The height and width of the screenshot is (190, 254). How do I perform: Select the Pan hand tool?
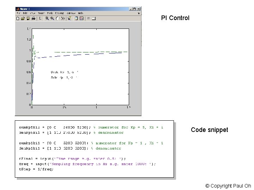click(x=58, y=18)
